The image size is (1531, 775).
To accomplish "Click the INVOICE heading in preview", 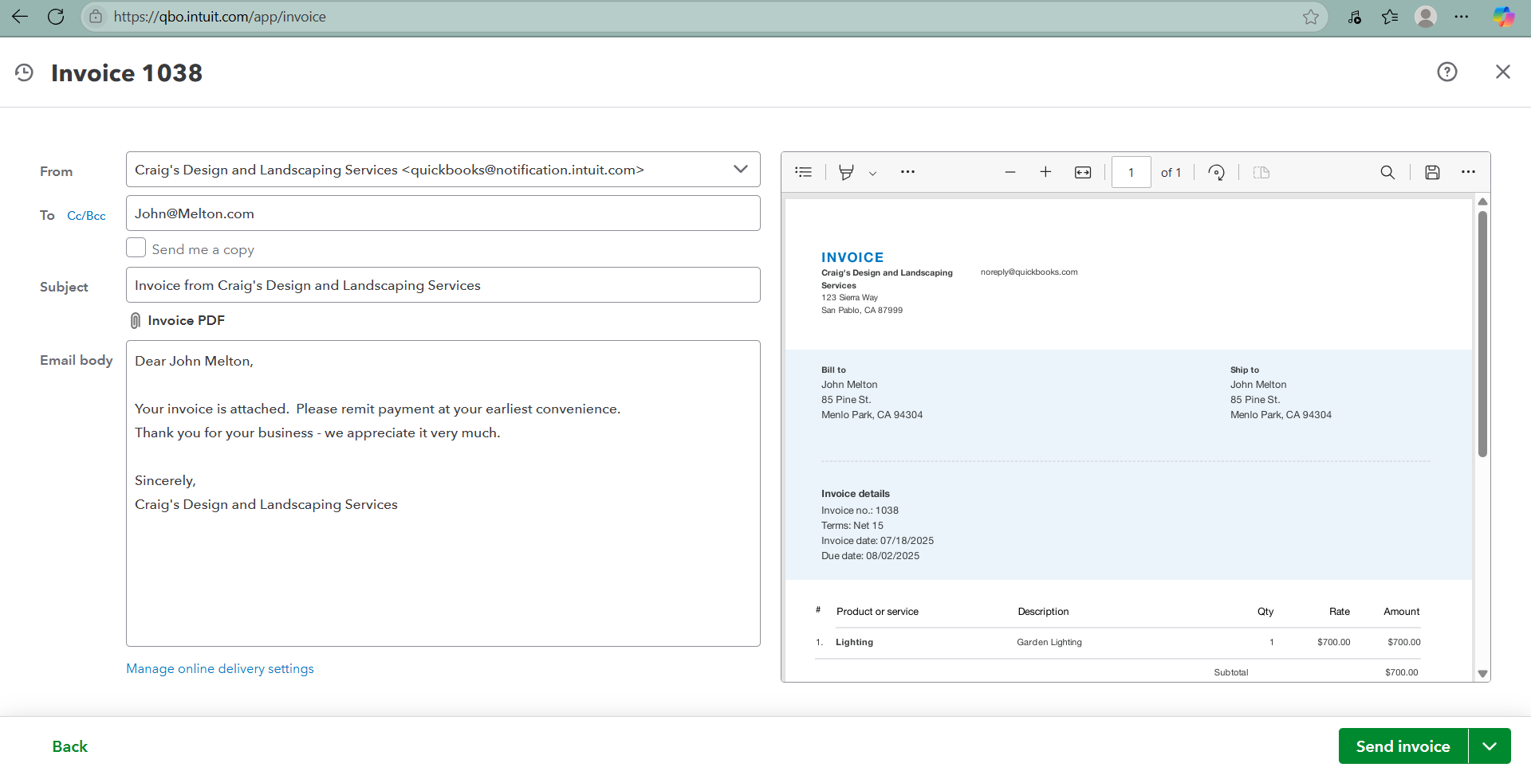I will (852, 257).
